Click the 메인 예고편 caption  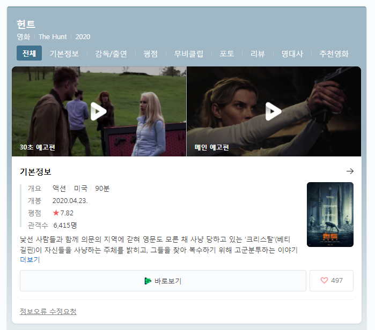click(x=212, y=147)
